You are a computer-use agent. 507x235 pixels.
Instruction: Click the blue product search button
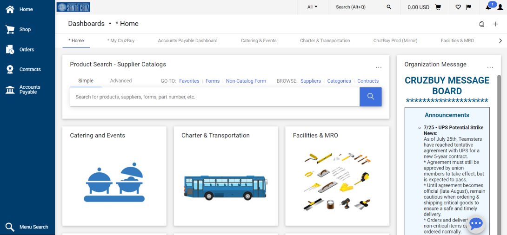click(371, 97)
